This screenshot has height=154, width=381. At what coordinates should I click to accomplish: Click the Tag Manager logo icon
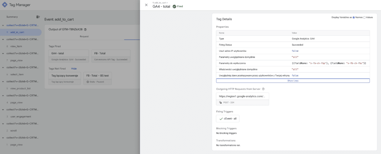pyautogui.click(x=5, y=4)
